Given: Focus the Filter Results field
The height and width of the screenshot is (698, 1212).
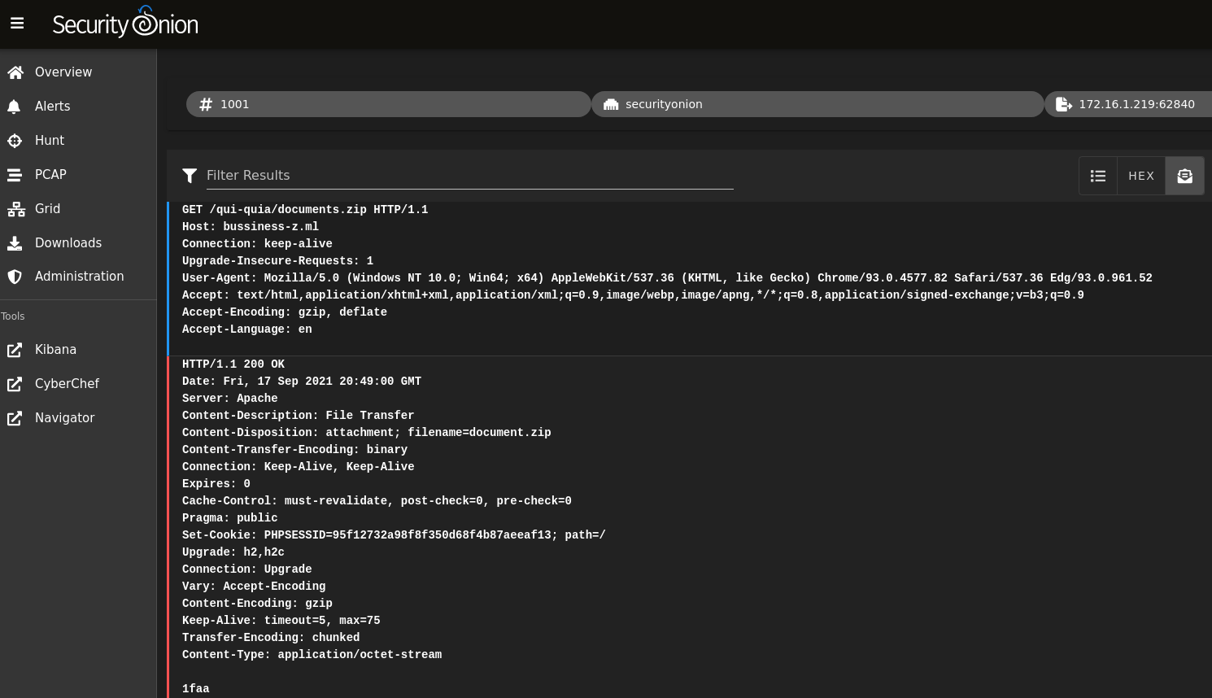Looking at the screenshot, I should click(x=469, y=175).
